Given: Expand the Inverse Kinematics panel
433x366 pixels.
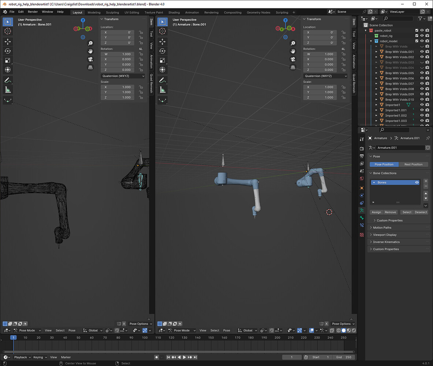Looking at the screenshot, I should click(386, 242).
